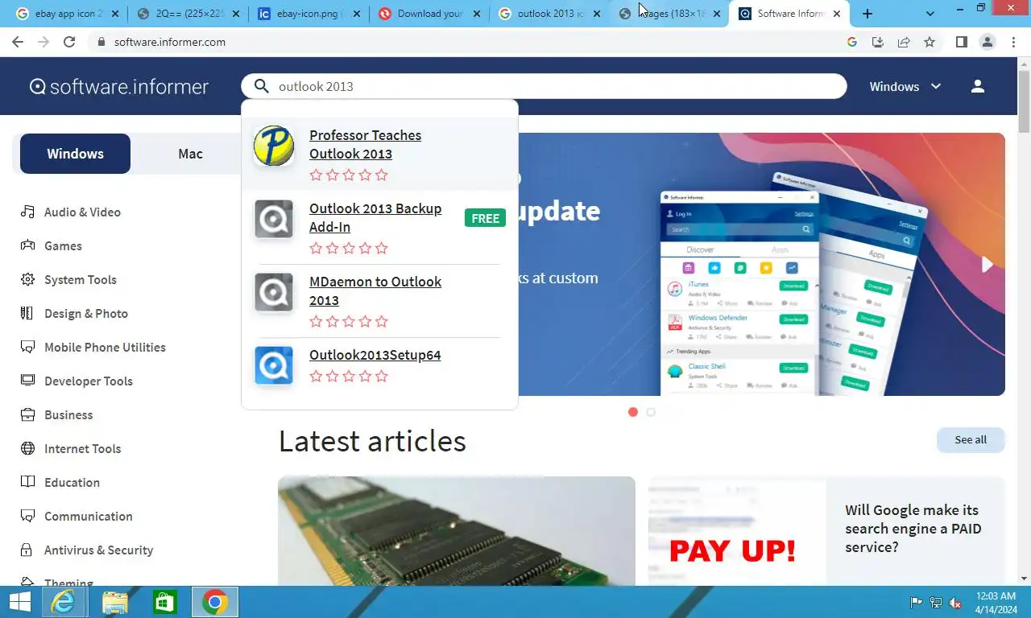This screenshot has height=618, width=1031.
Task: Open File Explorer from the taskbar
Action: 114,602
